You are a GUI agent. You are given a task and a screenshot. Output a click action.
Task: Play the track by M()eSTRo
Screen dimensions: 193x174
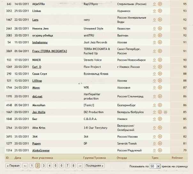click(160, 4)
